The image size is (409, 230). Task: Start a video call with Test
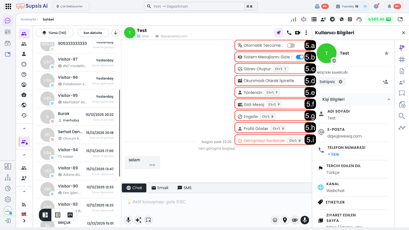(298, 33)
